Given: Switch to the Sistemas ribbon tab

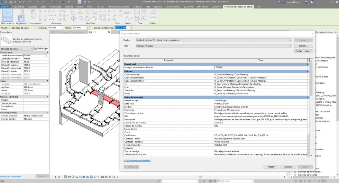Looking at the screenshot, I should click(x=69, y=7).
